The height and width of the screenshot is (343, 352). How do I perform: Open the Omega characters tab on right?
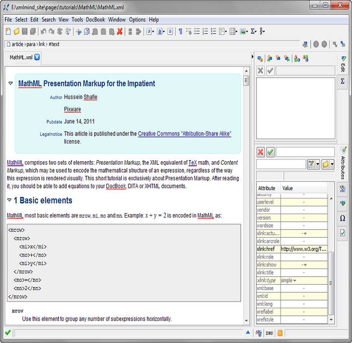coord(342,218)
